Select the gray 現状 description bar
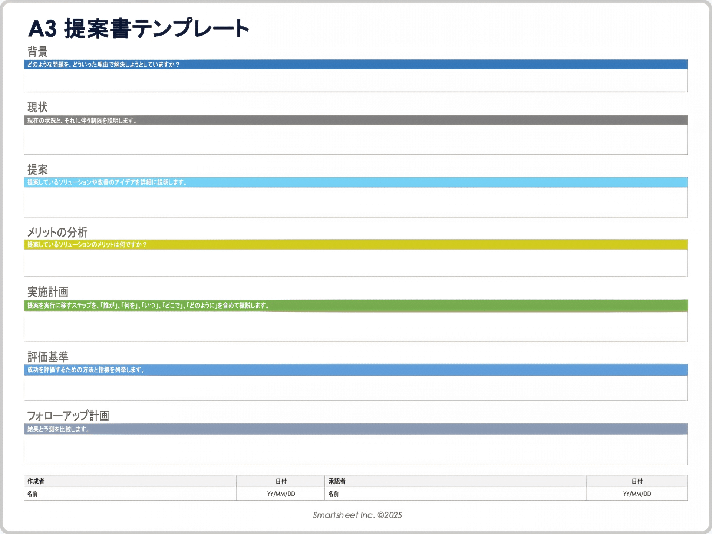This screenshot has width=712, height=534. (x=355, y=120)
